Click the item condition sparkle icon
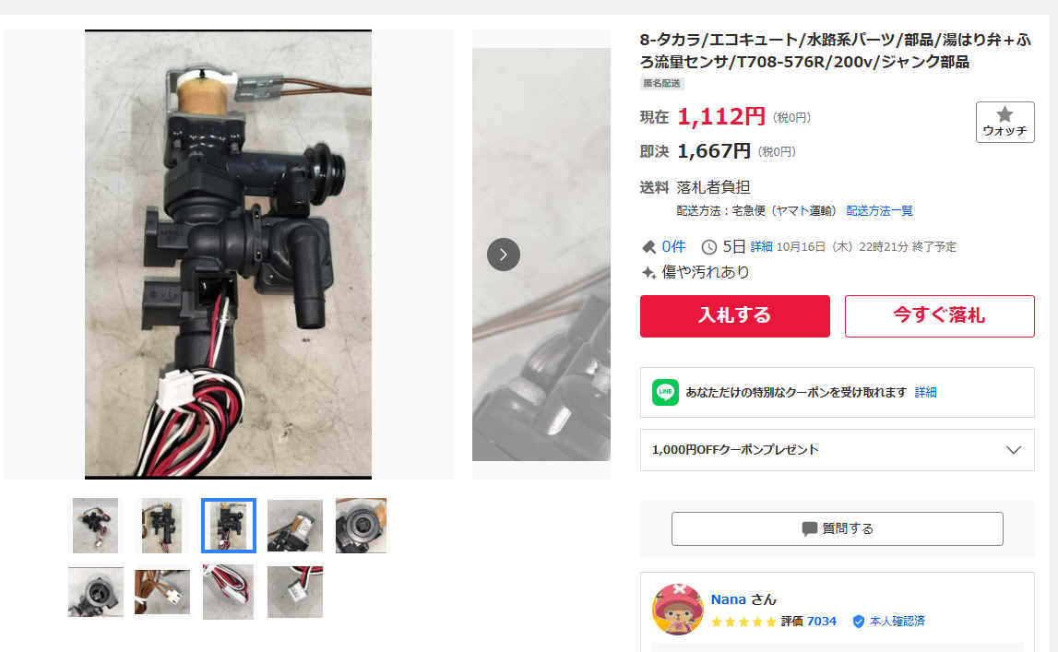This screenshot has width=1058, height=652. coord(648,272)
